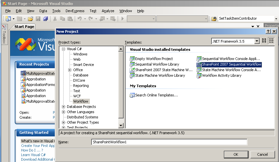Expand the Office tree node
This screenshot has height=162, width=279.
[x=70, y=70]
